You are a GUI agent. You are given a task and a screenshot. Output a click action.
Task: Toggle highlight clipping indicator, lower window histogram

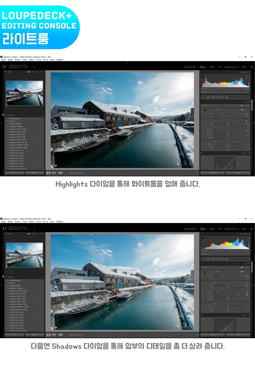coord(248,238)
